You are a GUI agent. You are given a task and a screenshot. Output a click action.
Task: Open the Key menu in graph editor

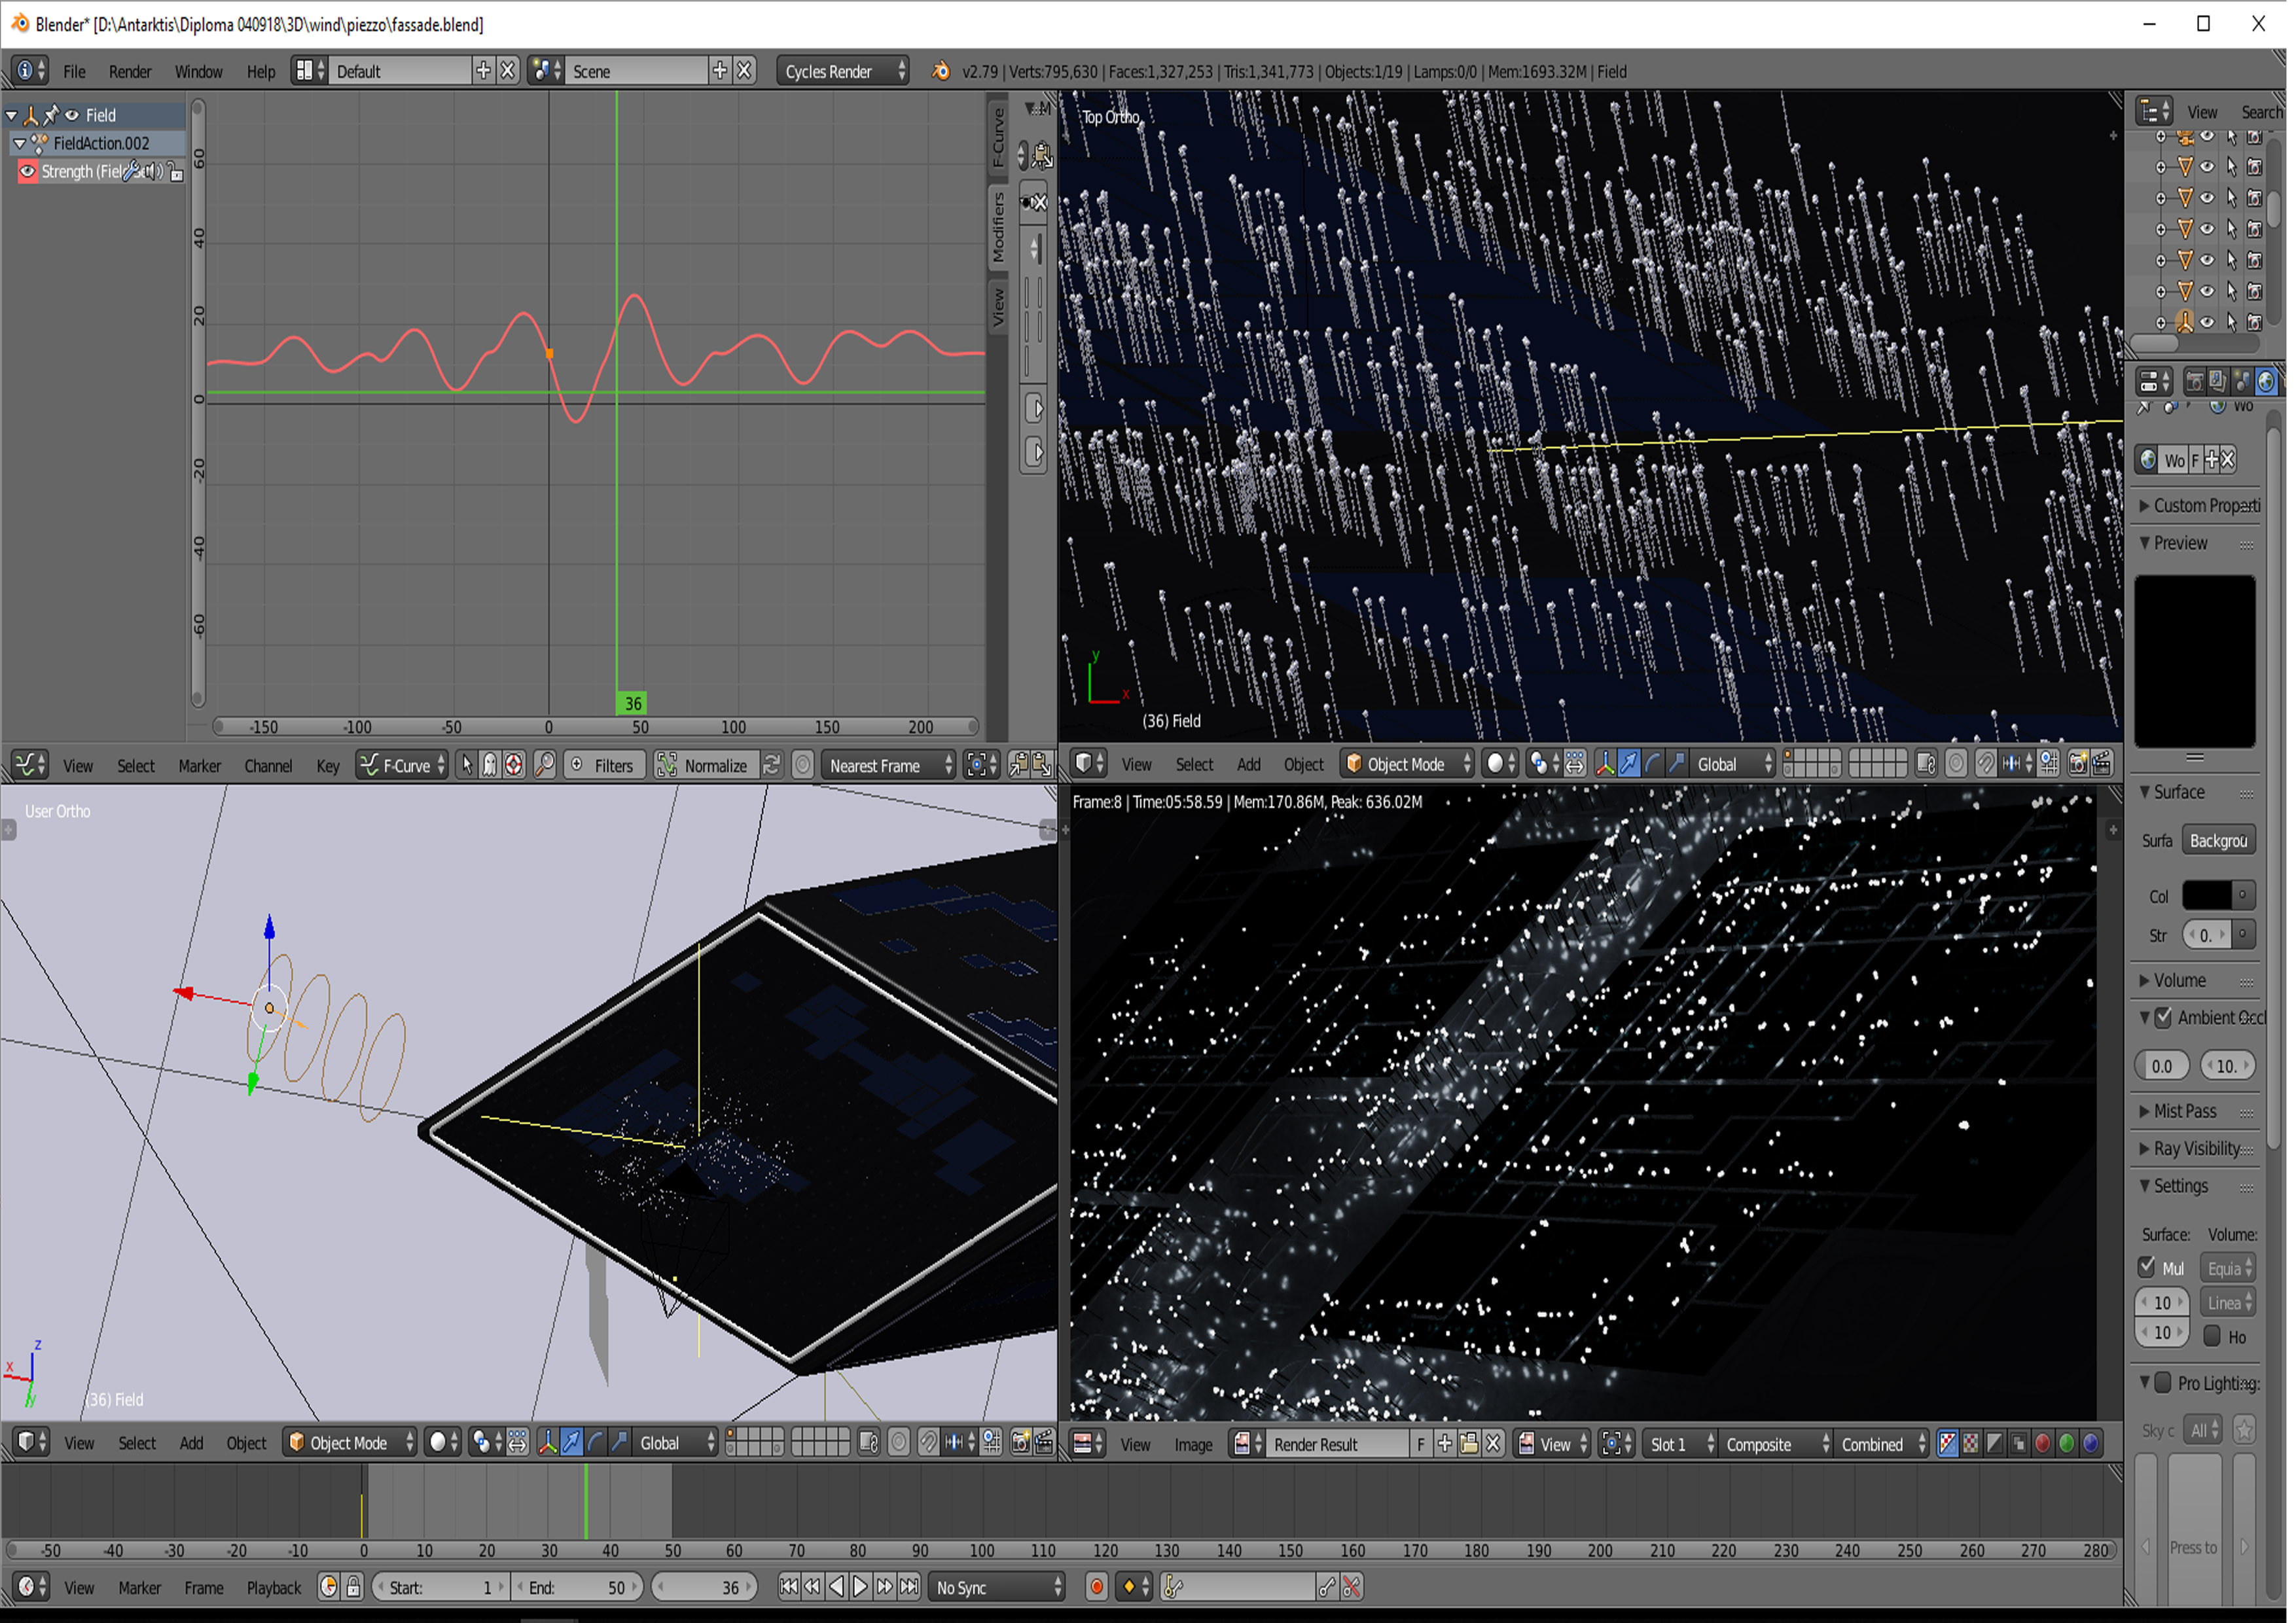pyautogui.click(x=328, y=766)
